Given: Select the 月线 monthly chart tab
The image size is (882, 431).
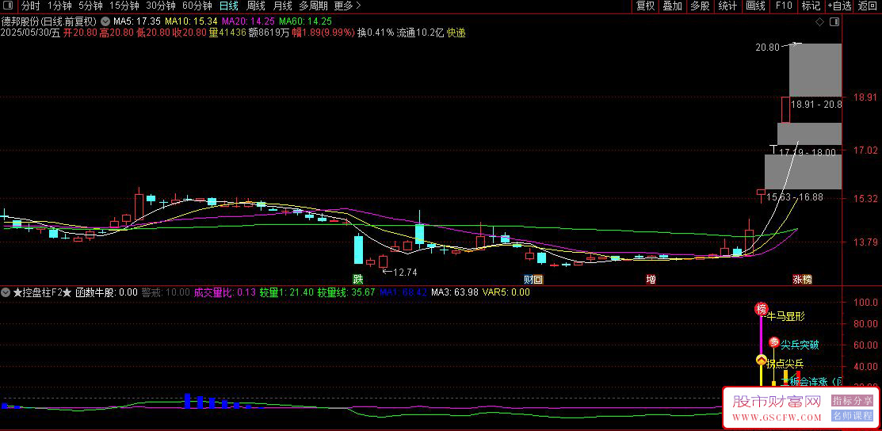Looking at the screenshot, I should tap(282, 6).
